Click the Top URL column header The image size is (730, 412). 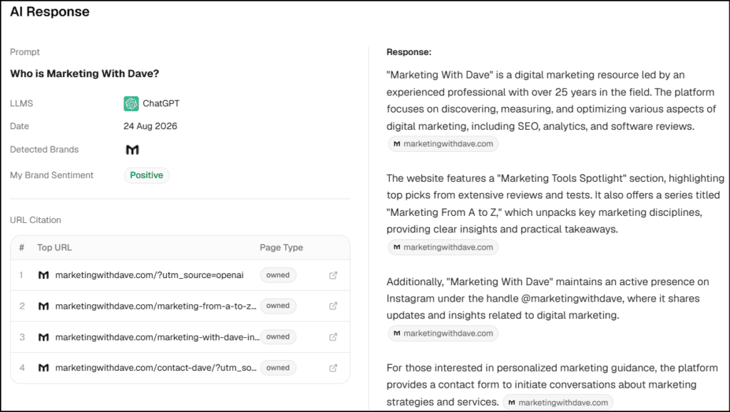54,247
